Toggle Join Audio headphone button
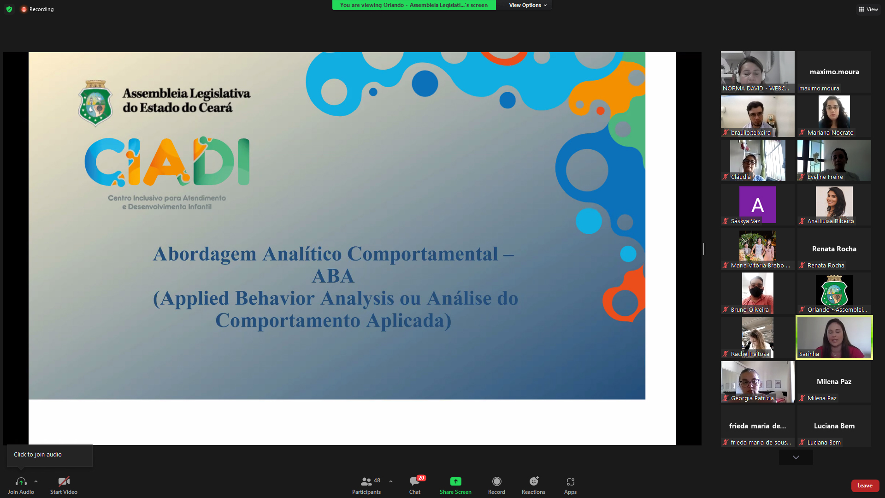Viewport: 885px width, 498px height. (x=21, y=481)
